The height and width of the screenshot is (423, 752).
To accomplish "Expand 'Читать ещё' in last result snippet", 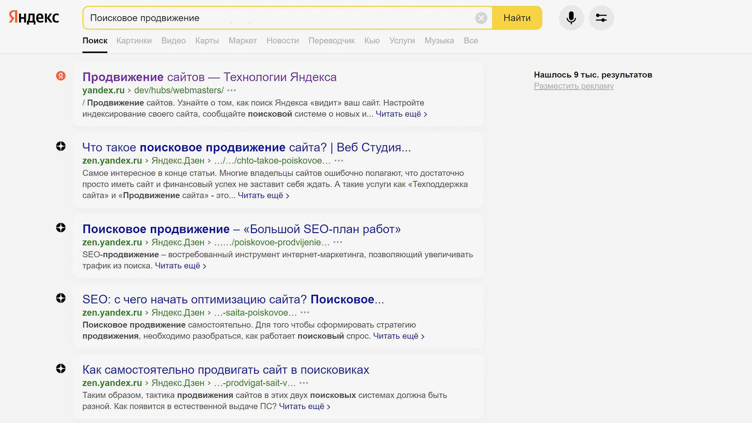I will pyautogui.click(x=304, y=407).
